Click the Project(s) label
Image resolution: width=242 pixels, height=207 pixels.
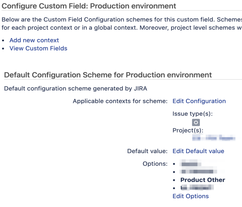pos(188,130)
